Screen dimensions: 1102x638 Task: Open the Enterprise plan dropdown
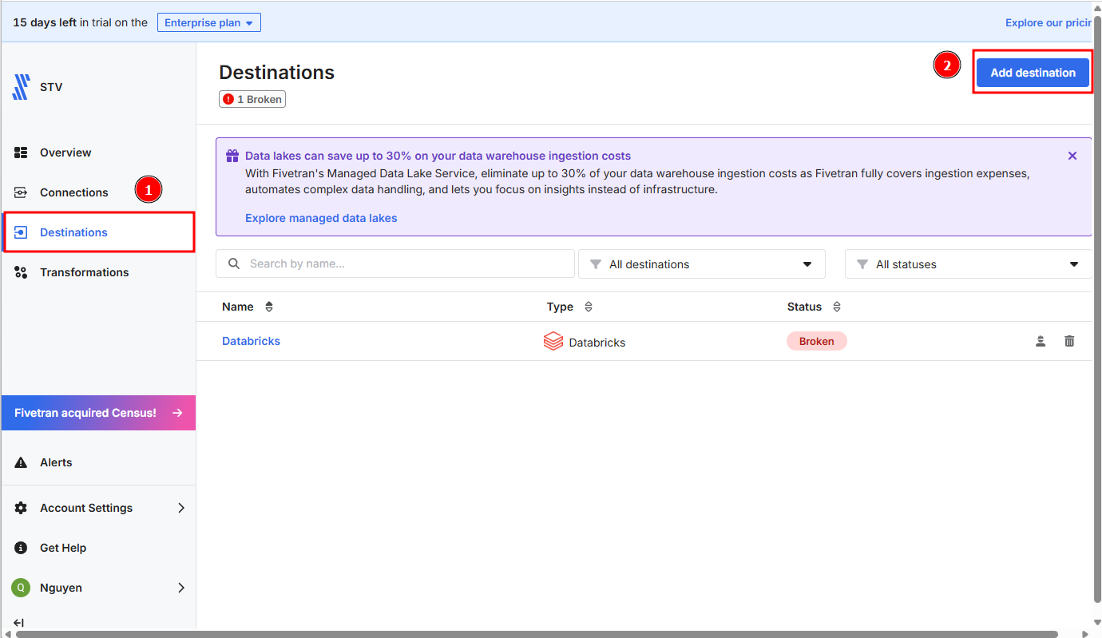pos(209,22)
